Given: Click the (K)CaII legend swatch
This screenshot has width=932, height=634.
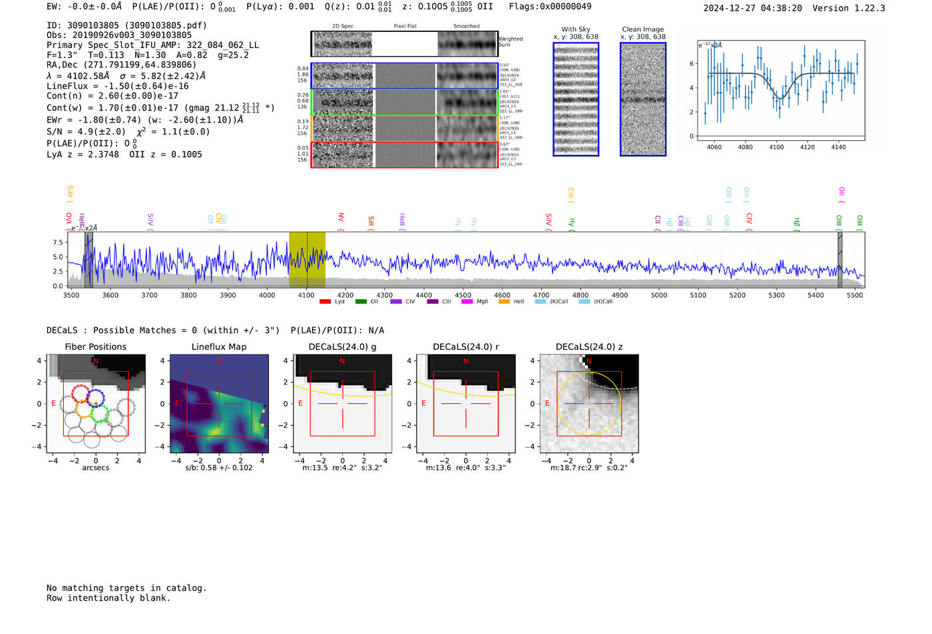Looking at the screenshot, I should pos(540,302).
